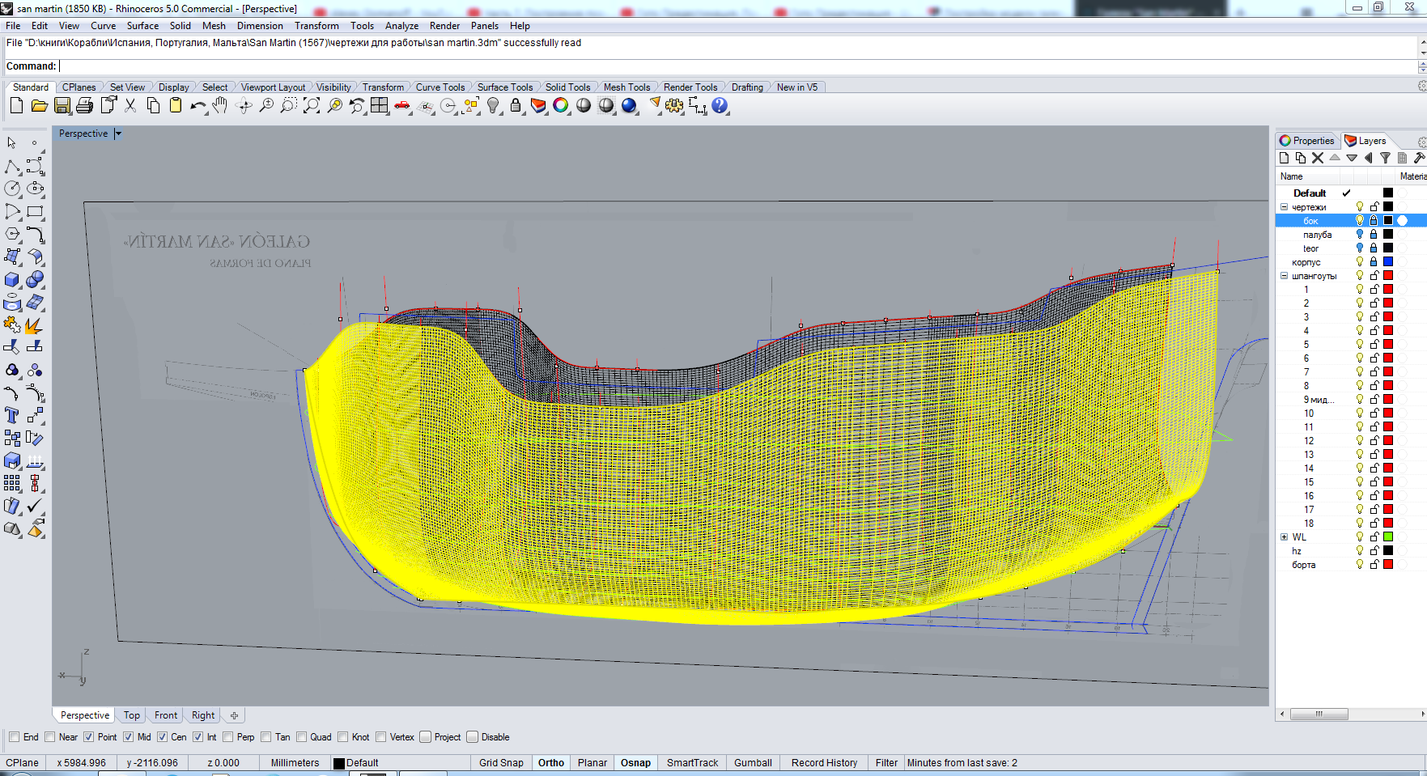
Task: Click the Gumball status bar button
Action: click(753, 763)
